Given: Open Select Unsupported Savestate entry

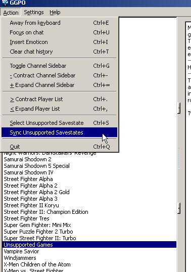Looking at the screenshot, I should coord(60,123).
